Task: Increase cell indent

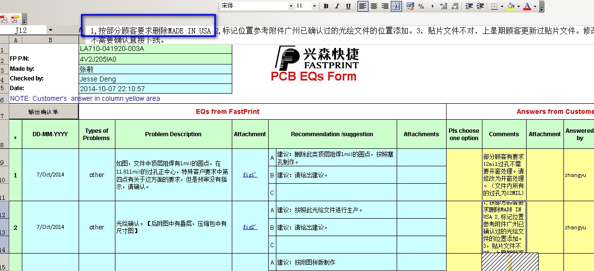Action: point(480,6)
